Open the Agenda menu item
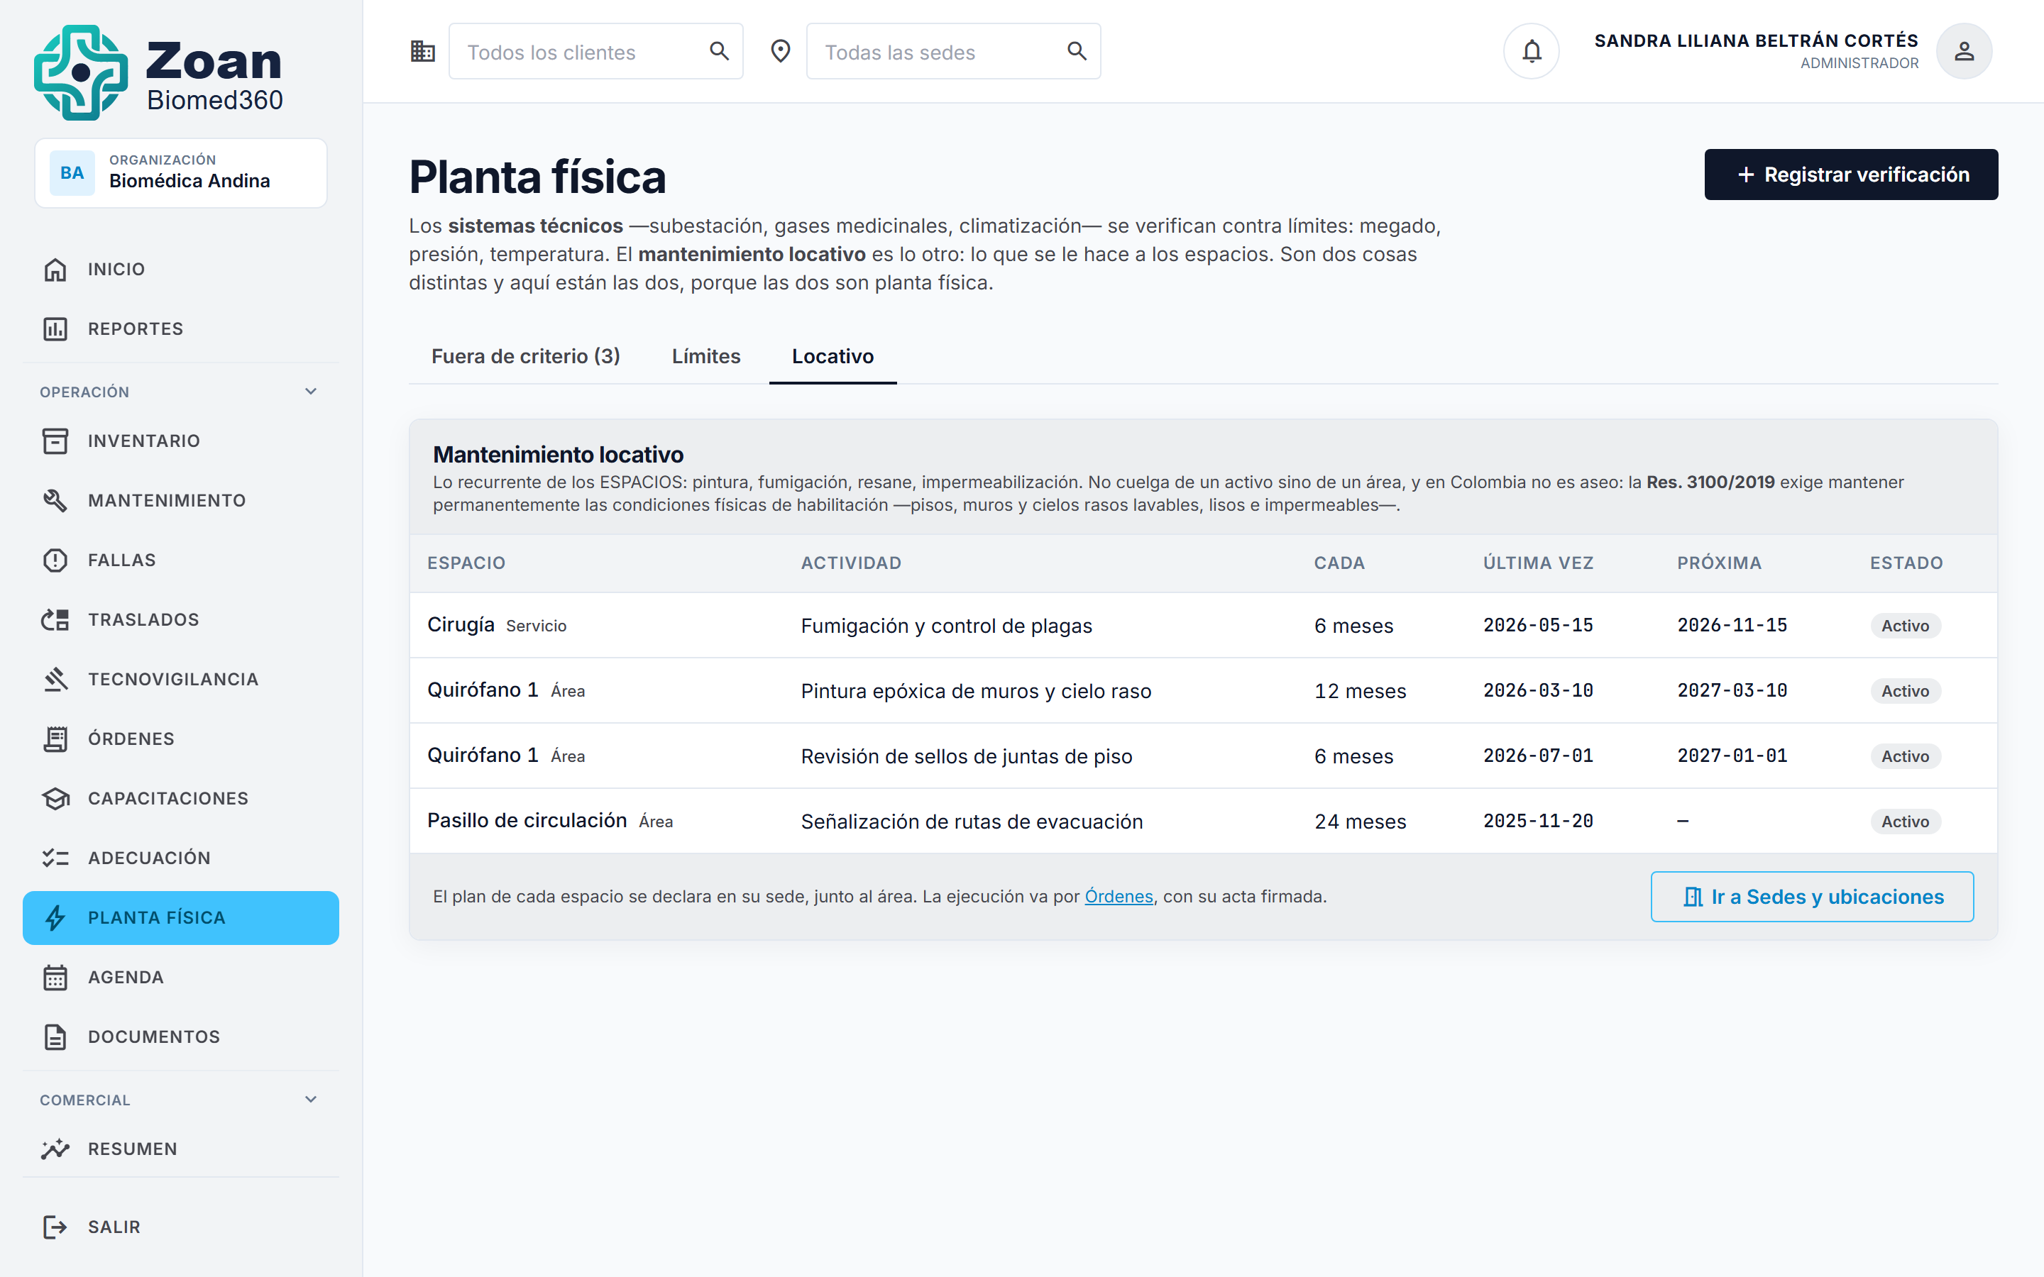2044x1277 pixels. (x=181, y=977)
